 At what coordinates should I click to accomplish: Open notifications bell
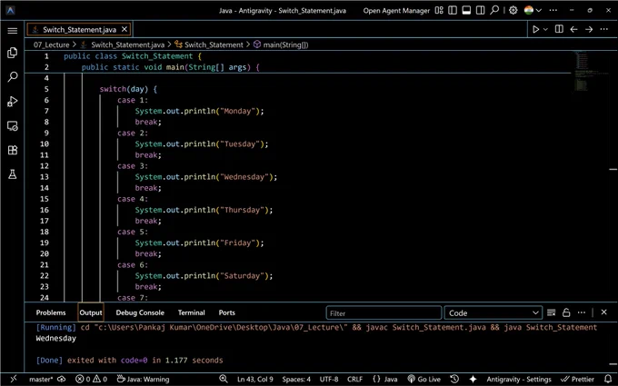[x=608, y=379]
